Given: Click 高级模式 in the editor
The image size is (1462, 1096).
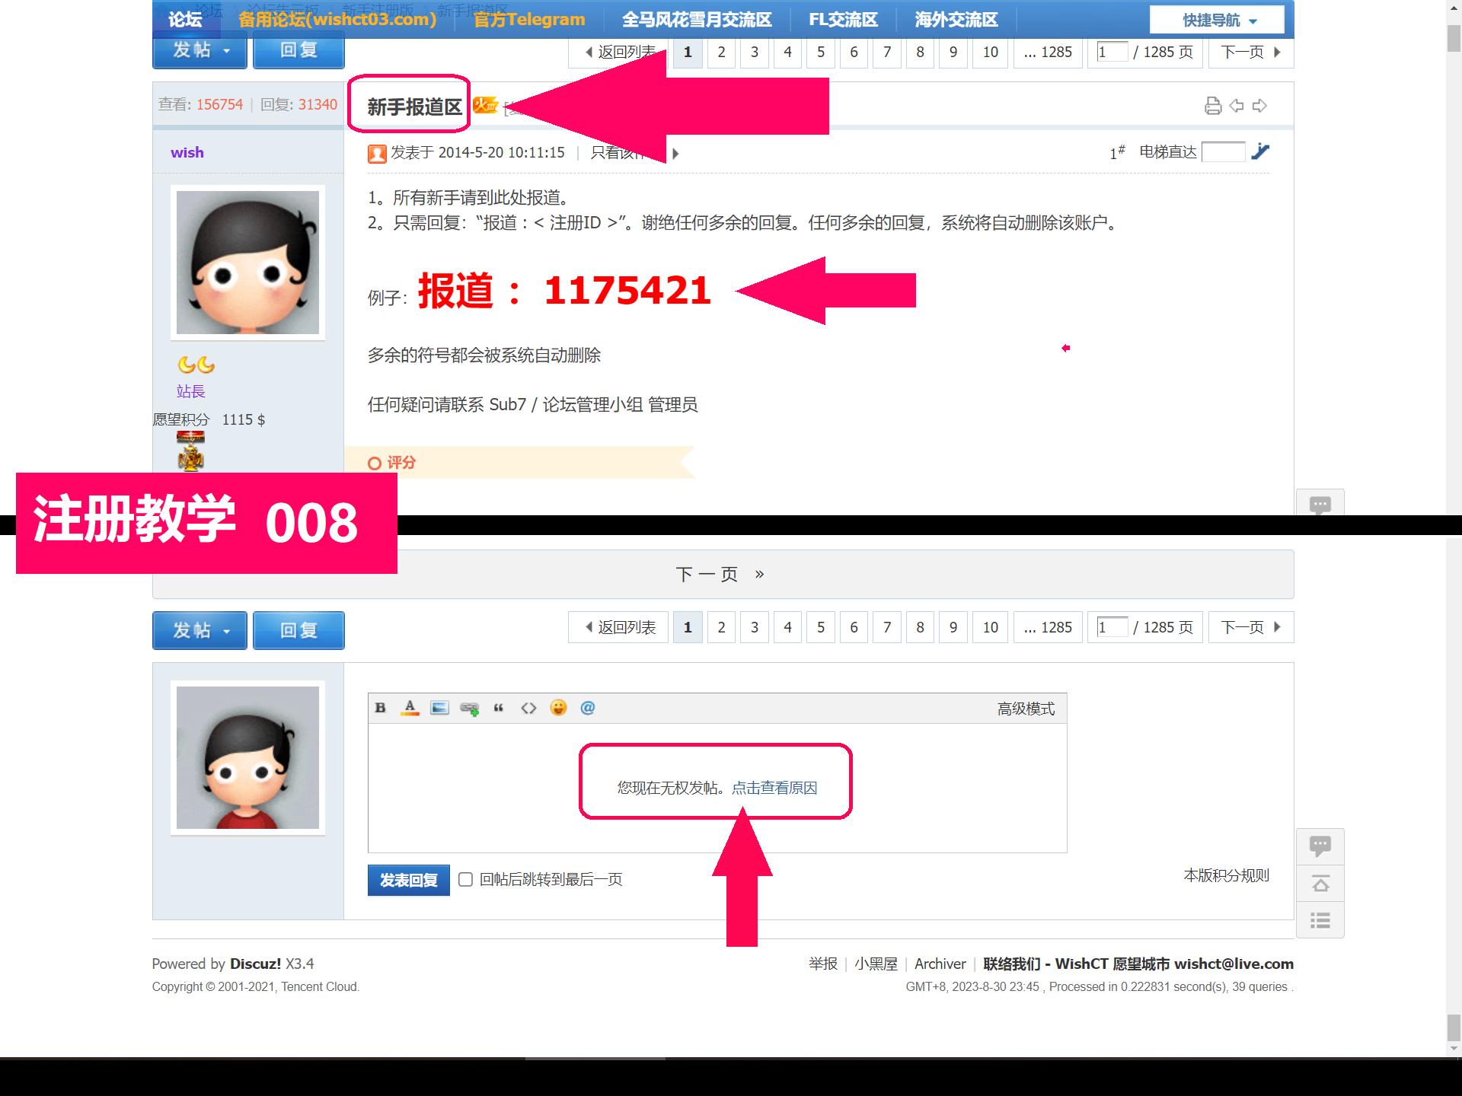Looking at the screenshot, I should pos(1026,709).
